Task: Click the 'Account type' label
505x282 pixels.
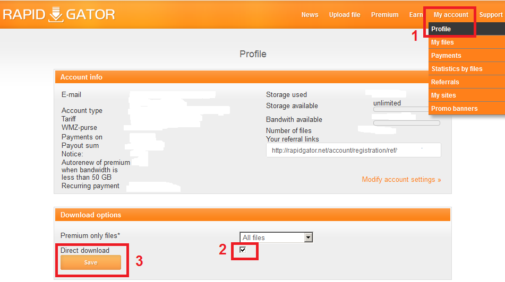Action: coord(82,111)
